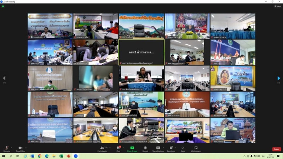Viewport: 283px width, 159px height.
Task: Open the Participants panel
Action: [x=102, y=148]
